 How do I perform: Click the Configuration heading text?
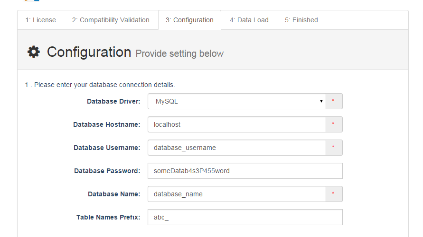pyautogui.click(x=89, y=52)
